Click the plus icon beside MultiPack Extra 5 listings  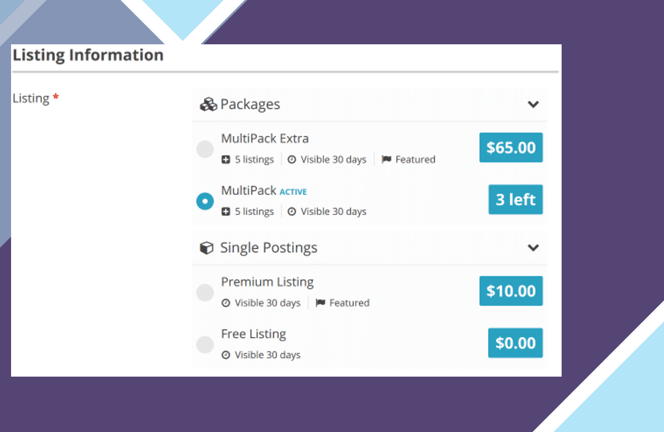[x=226, y=160]
